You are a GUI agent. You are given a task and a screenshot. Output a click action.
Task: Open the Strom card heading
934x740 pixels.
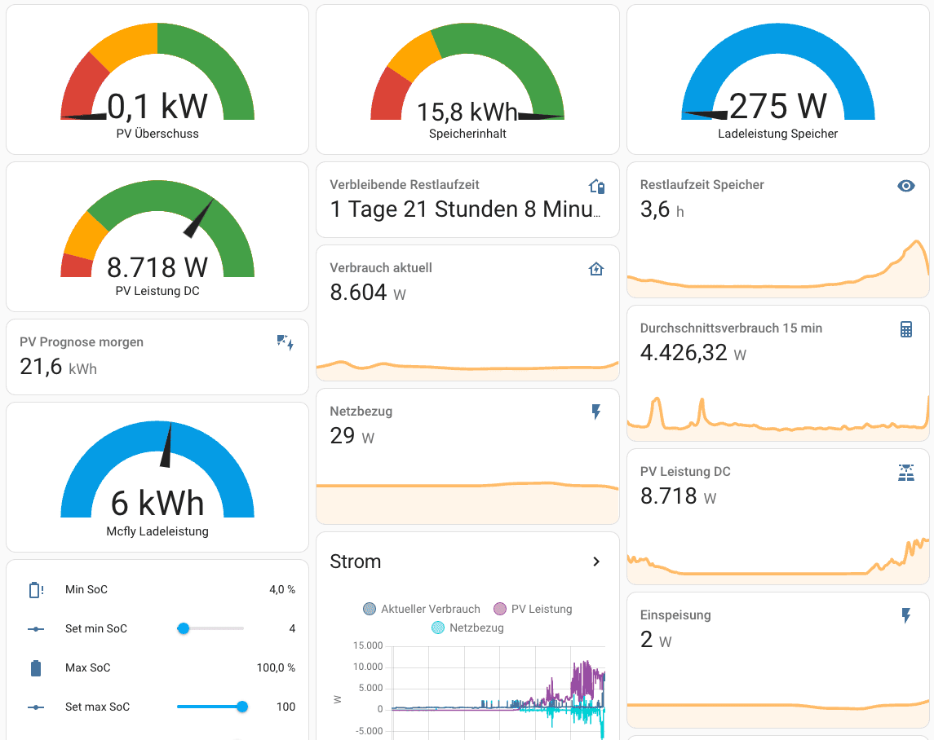pyautogui.click(x=356, y=562)
